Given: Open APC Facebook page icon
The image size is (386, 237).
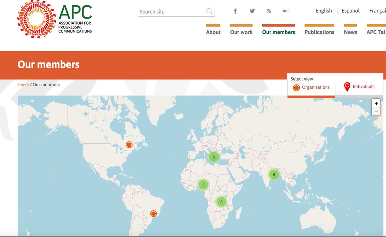Looking at the screenshot, I should click(x=235, y=11).
